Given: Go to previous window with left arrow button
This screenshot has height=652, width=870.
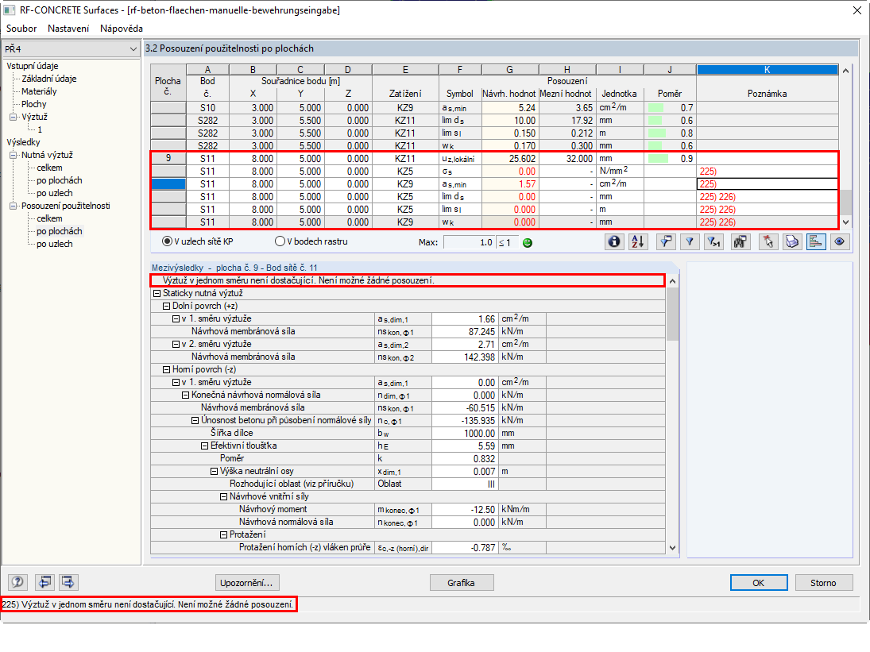Looking at the screenshot, I should [44, 582].
